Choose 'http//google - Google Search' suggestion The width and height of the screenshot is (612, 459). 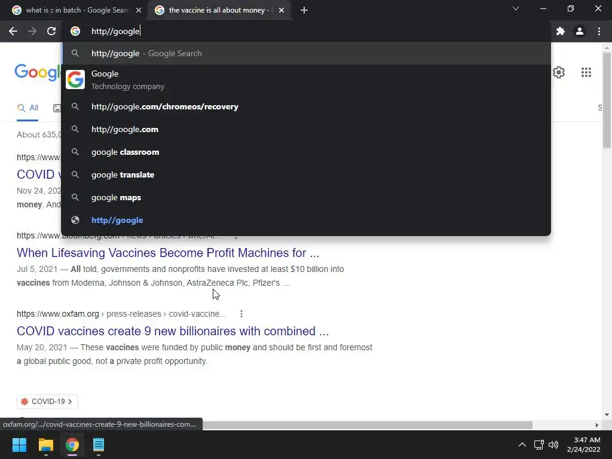(306, 53)
